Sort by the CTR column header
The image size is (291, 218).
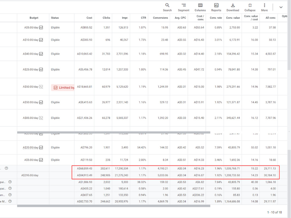point(143,18)
